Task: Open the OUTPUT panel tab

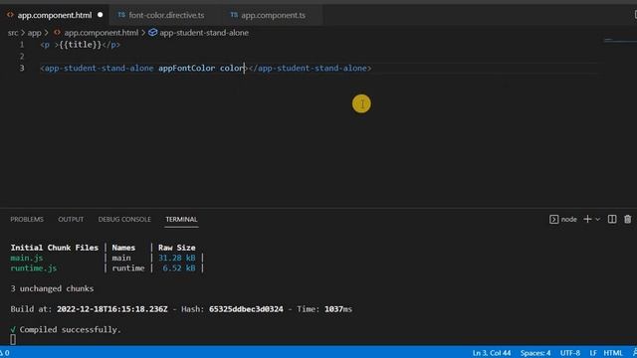Action: tap(71, 219)
